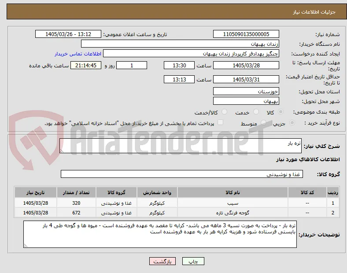347x273 pixels.
Task: Click the بازگشت (back) button
Action: point(162,261)
